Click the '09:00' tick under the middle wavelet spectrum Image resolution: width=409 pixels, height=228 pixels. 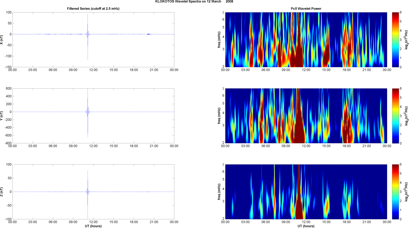(x=286, y=146)
